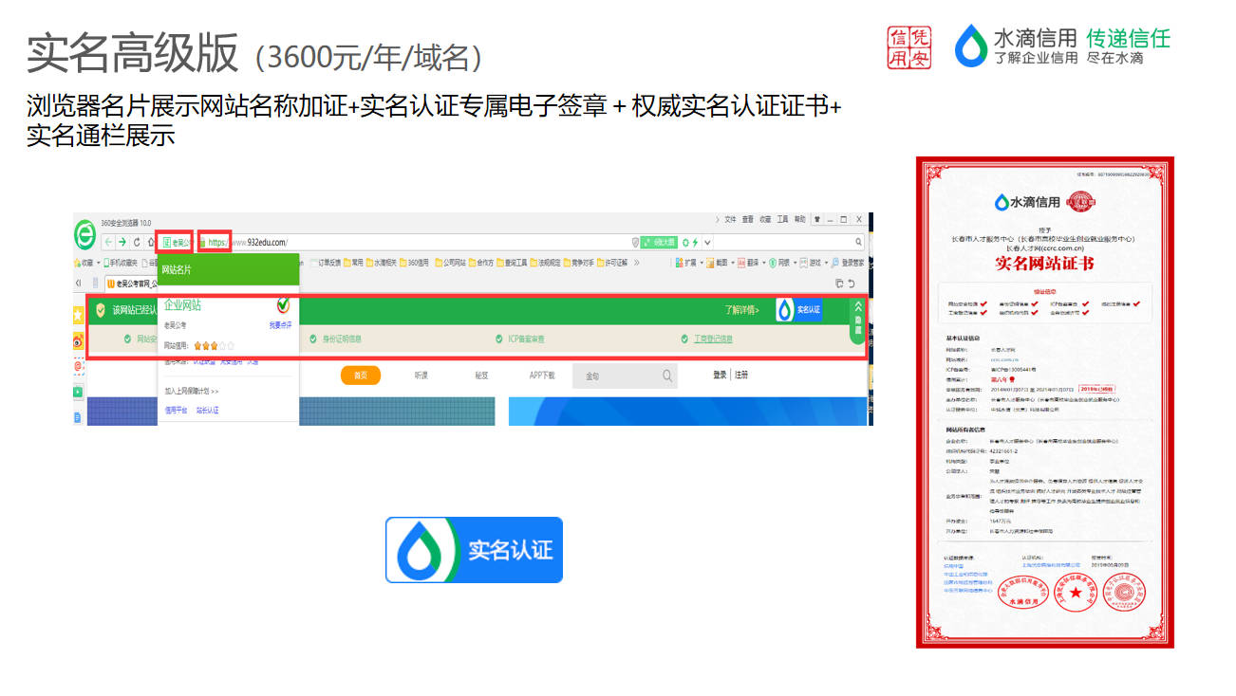
Task: Click the 信用平台 link
Action: [x=176, y=411]
